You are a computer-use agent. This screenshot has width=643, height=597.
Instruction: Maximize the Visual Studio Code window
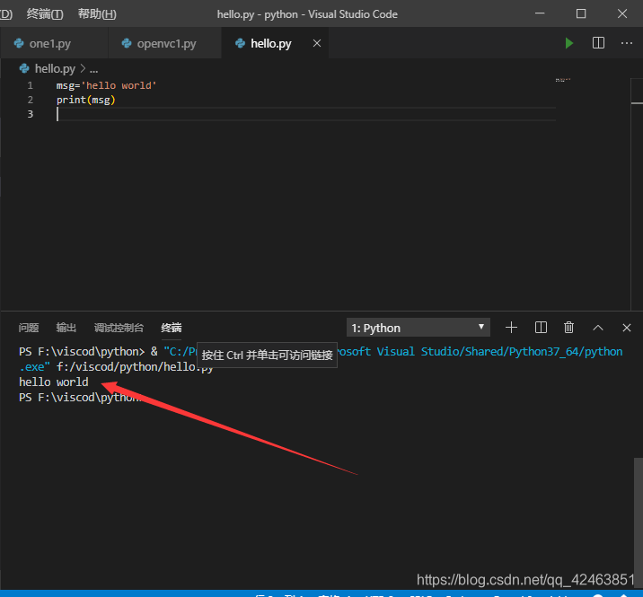pos(581,13)
